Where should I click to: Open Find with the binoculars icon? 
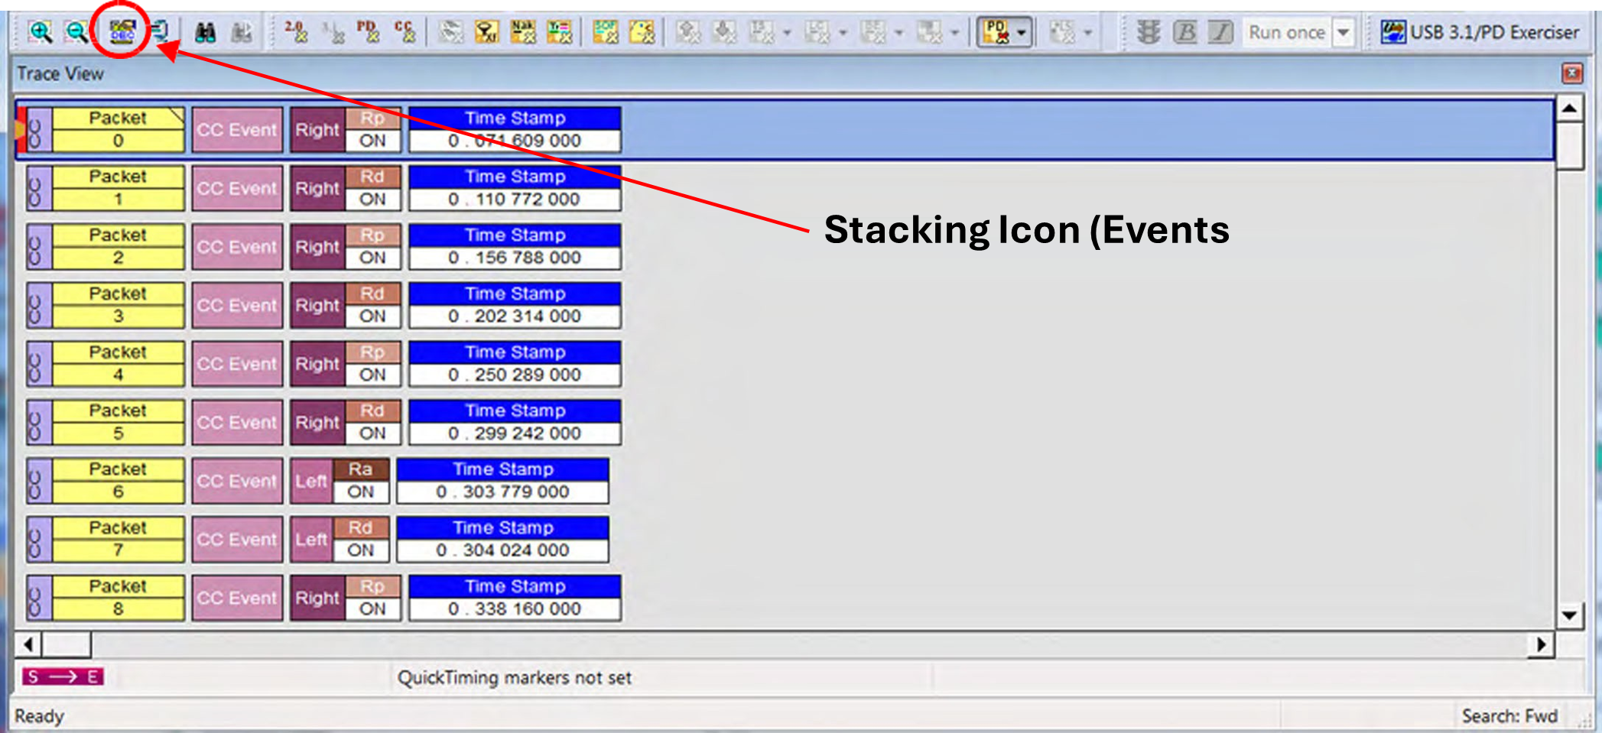[x=205, y=32]
